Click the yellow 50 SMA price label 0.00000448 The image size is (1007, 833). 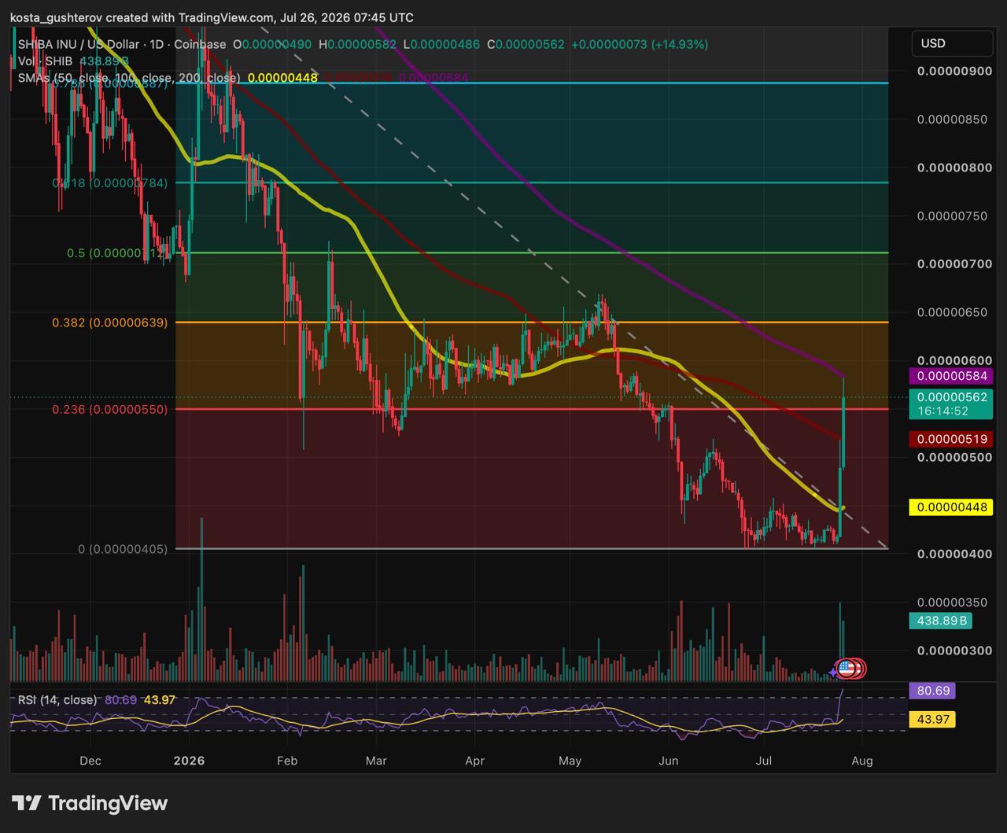tap(952, 507)
